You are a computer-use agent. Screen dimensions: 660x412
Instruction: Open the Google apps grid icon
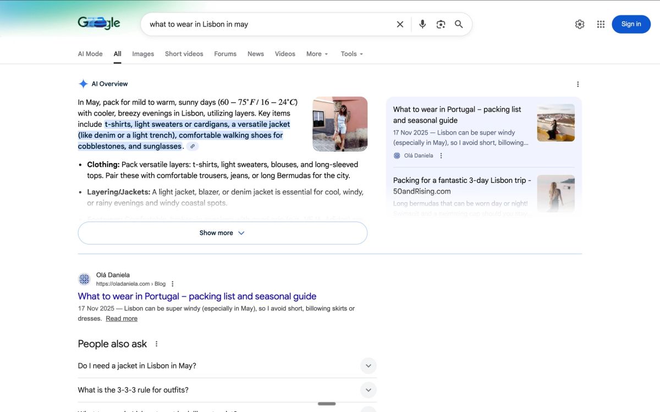(601, 24)
